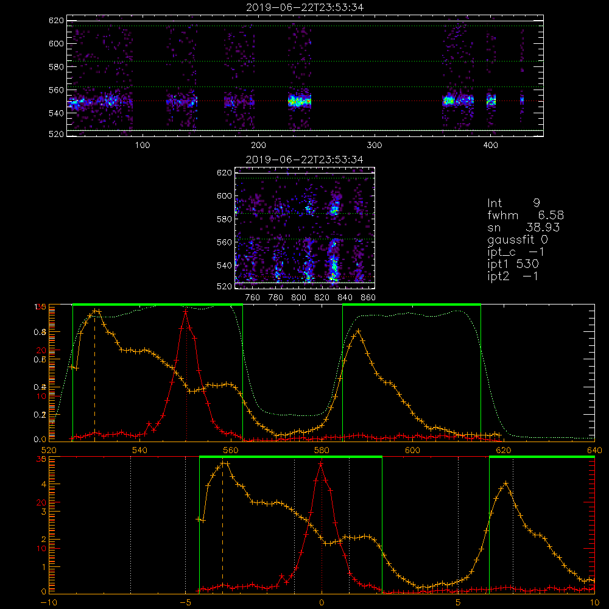The width and height of the screenshot is (609, 609).
Task: Click x-axis label 600 of the 520-640 profile plot
Action: (412, 450)
